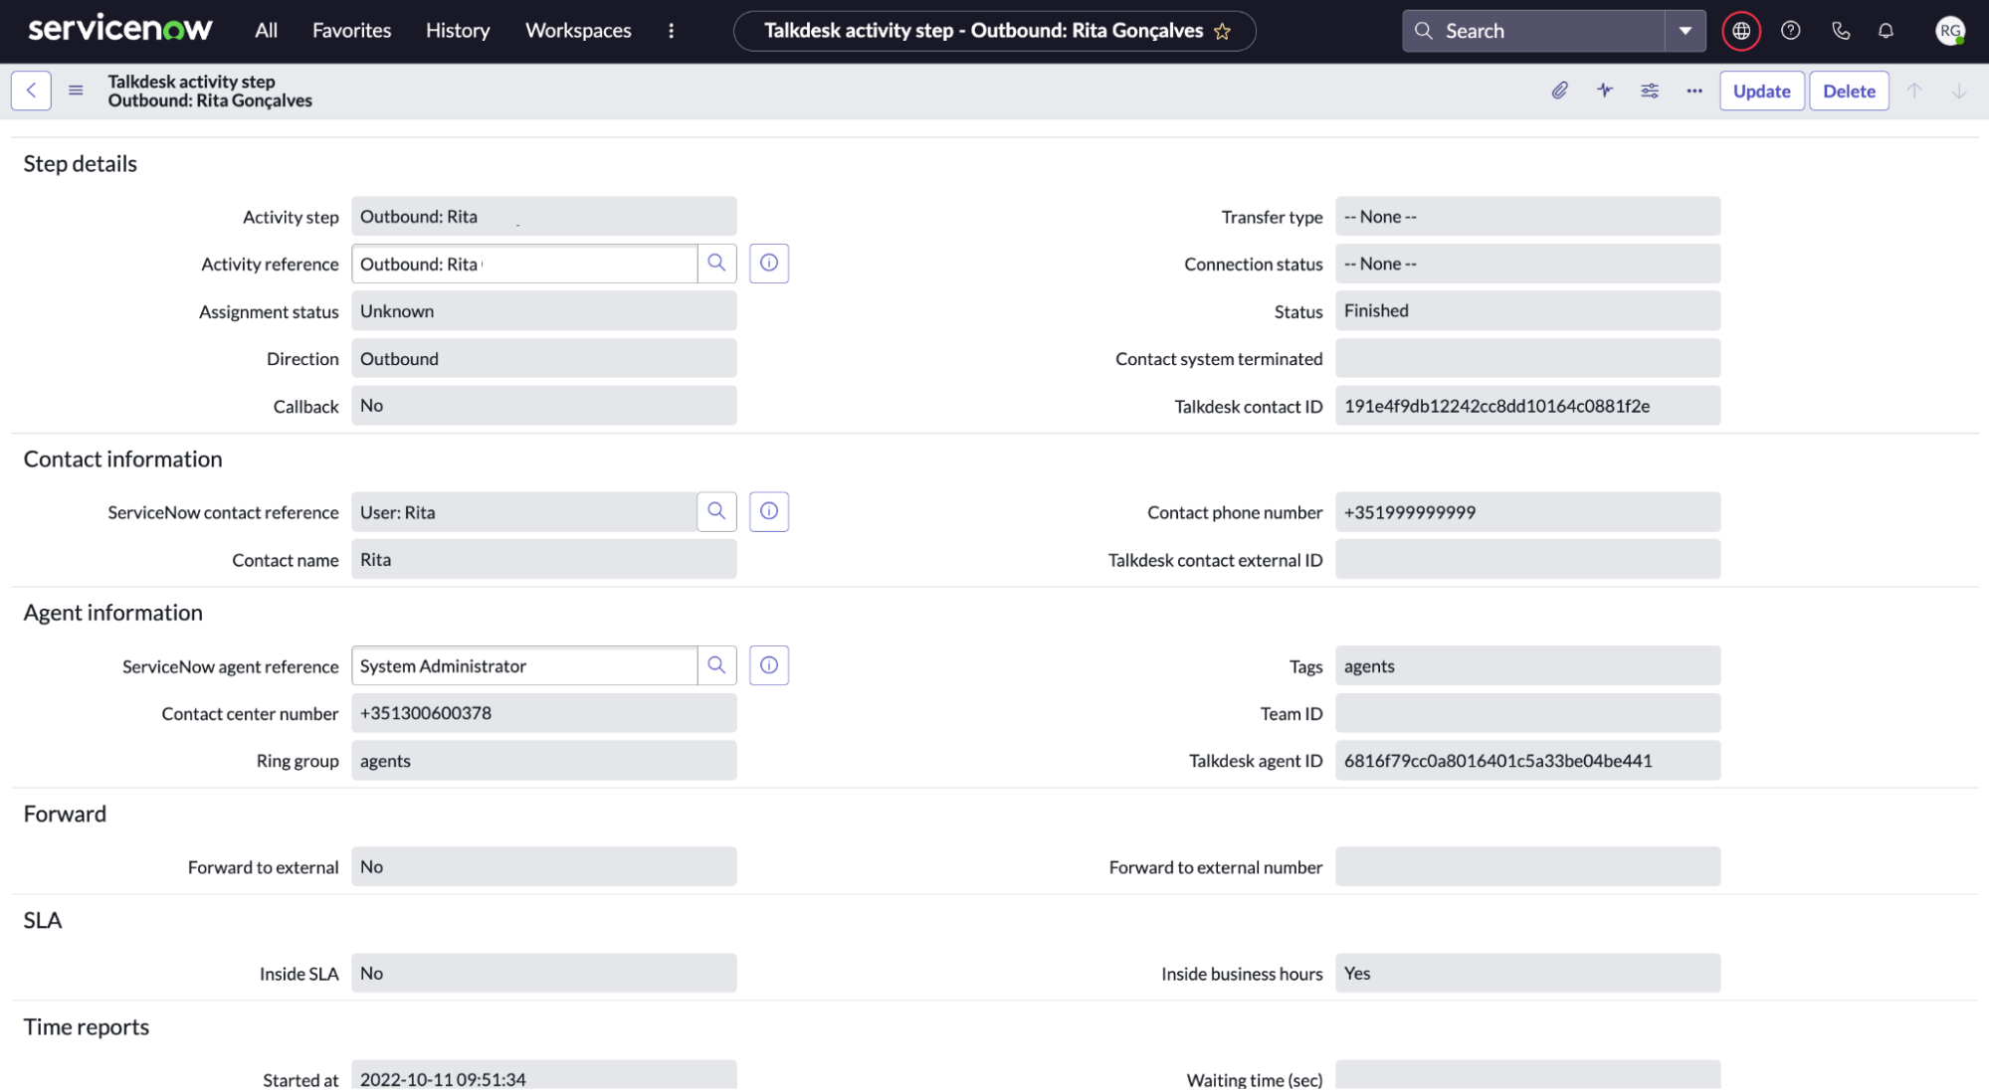Viewport: 1989px width, 1090px height.
Task: Open personalize form settings icon
Action: pyautogui.click(x=1650, y=91)
